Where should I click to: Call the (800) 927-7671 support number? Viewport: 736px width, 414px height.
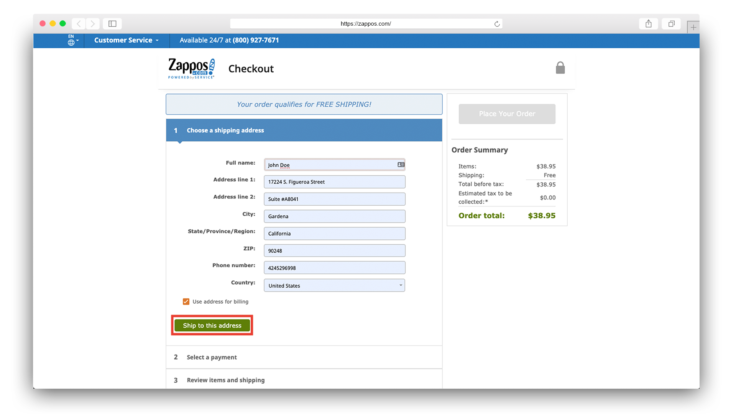[x=255, y=40]
